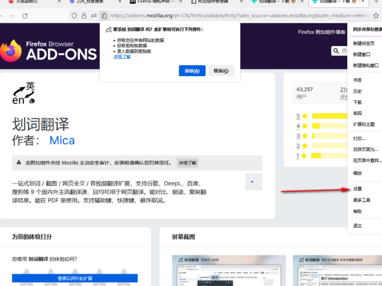Click the address bar URL field
382x286 pixels.
click(x=240, y=16)
